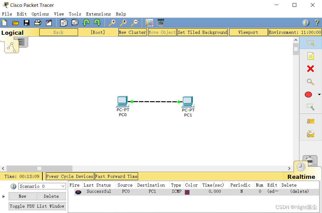Print using the printer icon
This screenshot has width=322, height=213.
click(38, 22)
